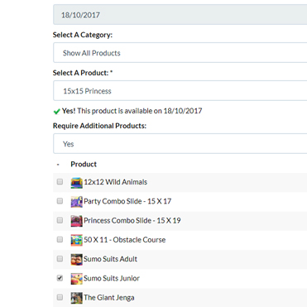Open the Require Additional Products dropdown
This screenshot has width=307, height=307.
pos(180,144)
